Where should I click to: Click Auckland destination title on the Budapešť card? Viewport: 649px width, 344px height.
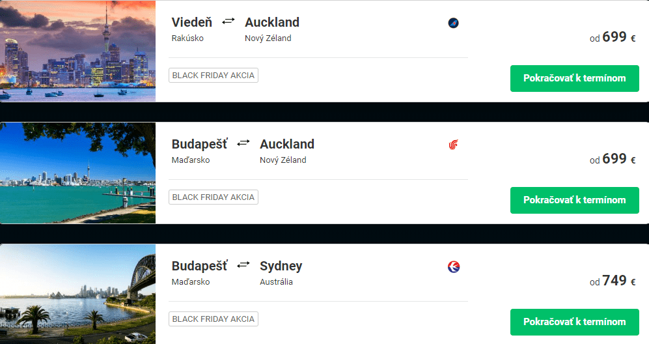pos(286,144)
